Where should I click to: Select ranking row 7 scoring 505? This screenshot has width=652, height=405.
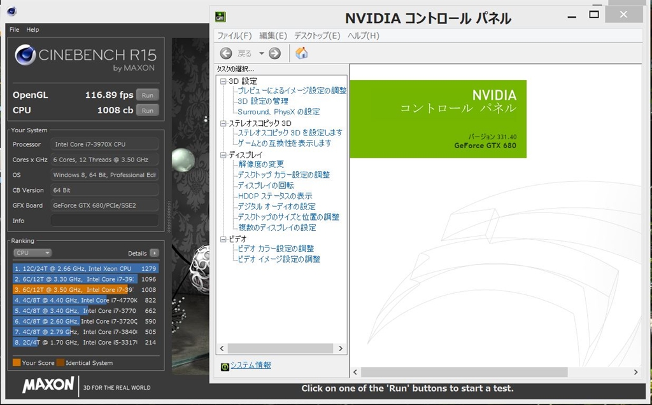click(x=86, y=332)
